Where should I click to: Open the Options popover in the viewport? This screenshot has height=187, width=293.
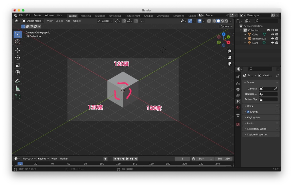[226, 26]
